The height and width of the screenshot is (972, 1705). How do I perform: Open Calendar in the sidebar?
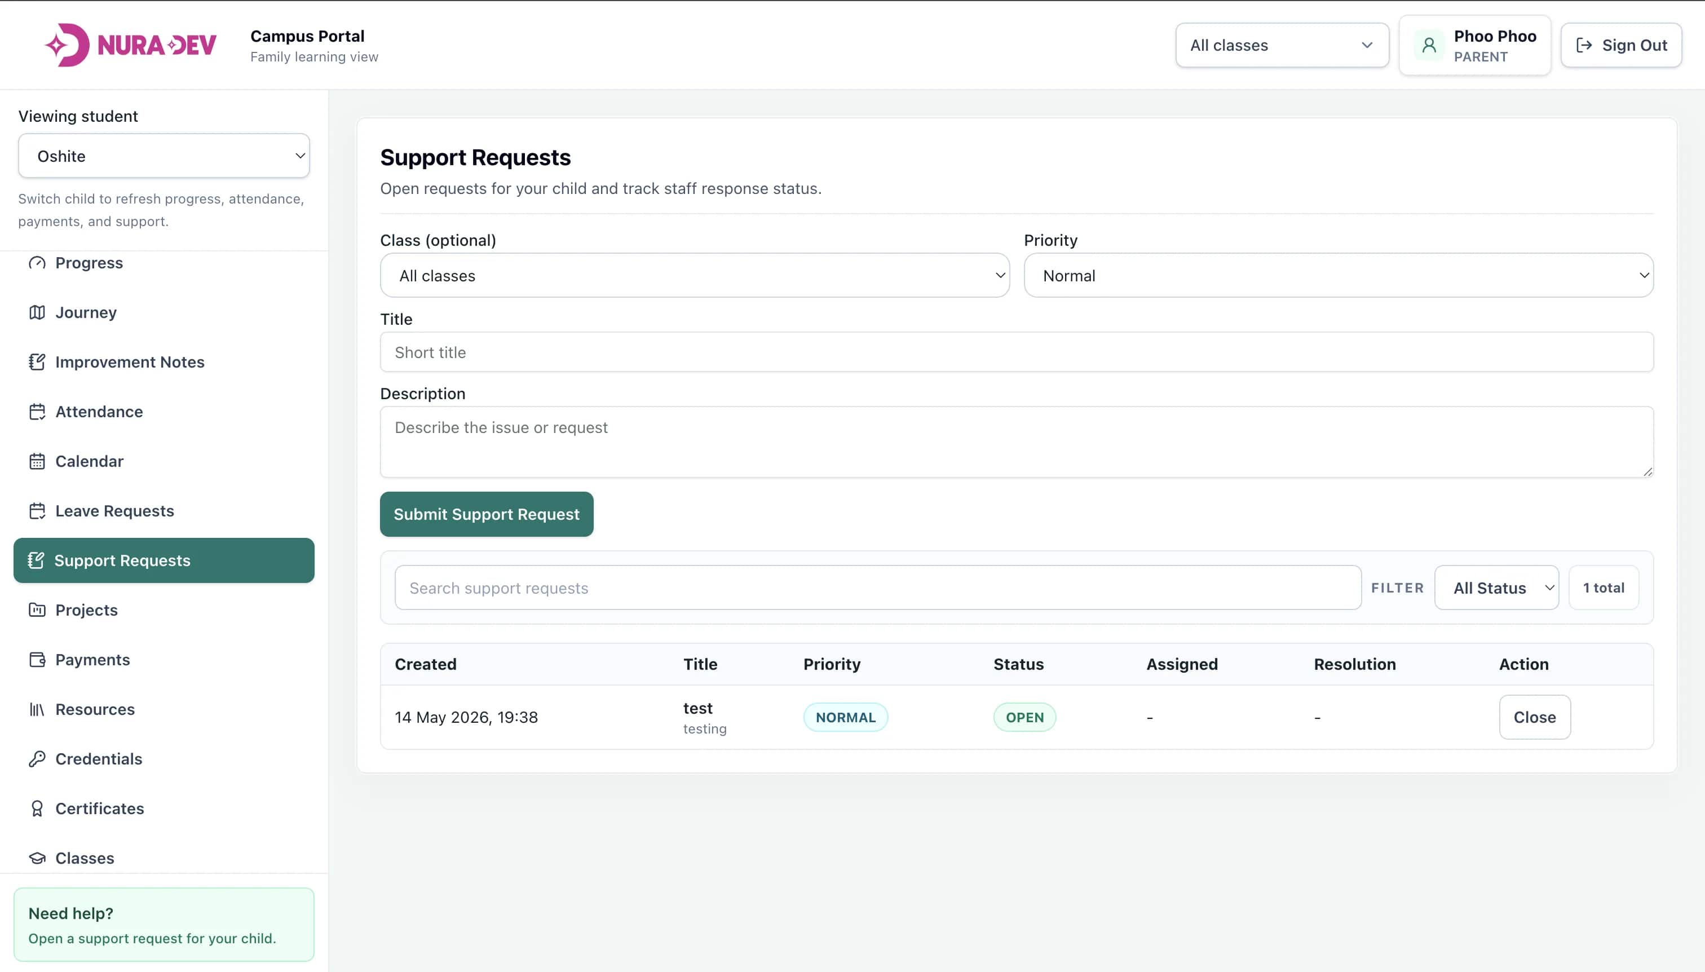pos(164,461)
